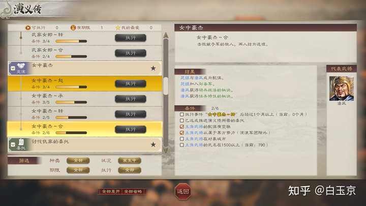Screen dimensions: 366x206
Task: Click the 潘凤 officer portrait
Action: pyautogui.click(x=342, y=89)
